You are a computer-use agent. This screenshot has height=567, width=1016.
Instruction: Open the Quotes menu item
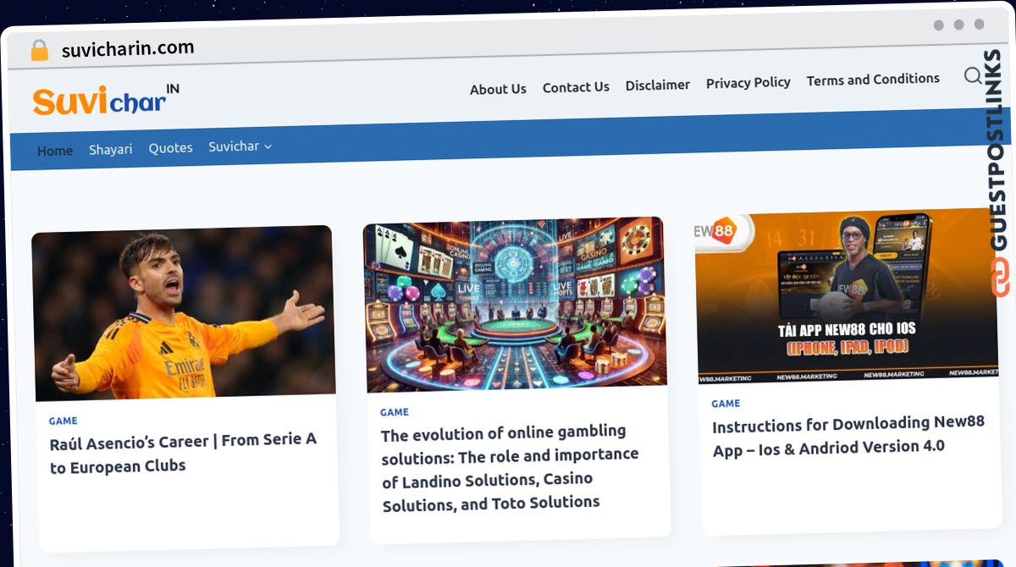coord(171,147)
